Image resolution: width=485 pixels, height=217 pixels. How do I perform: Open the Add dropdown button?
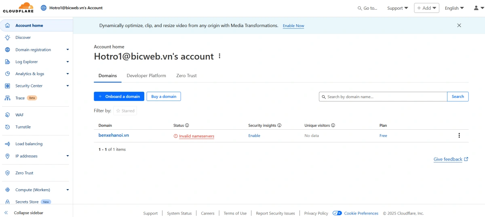coord(426,8)
